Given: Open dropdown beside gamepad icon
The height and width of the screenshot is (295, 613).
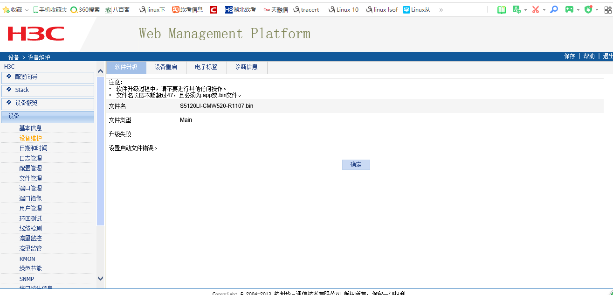Looking at the screenshot, I should [x=578, y=10].
